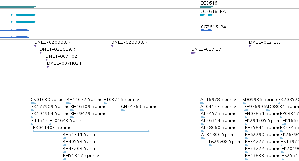Click the second DME1-020D08.R marker

(x=112, y=46)
